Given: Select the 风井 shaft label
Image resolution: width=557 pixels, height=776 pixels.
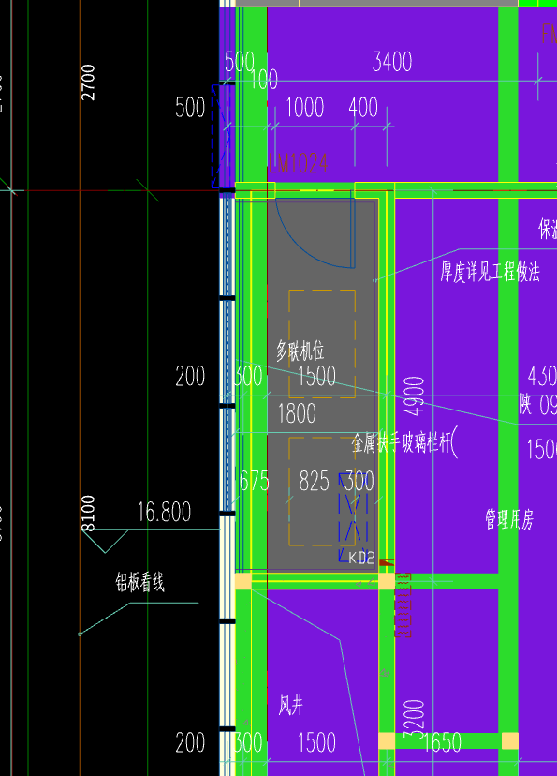Looking at the screenshot, I should (290, 705).
